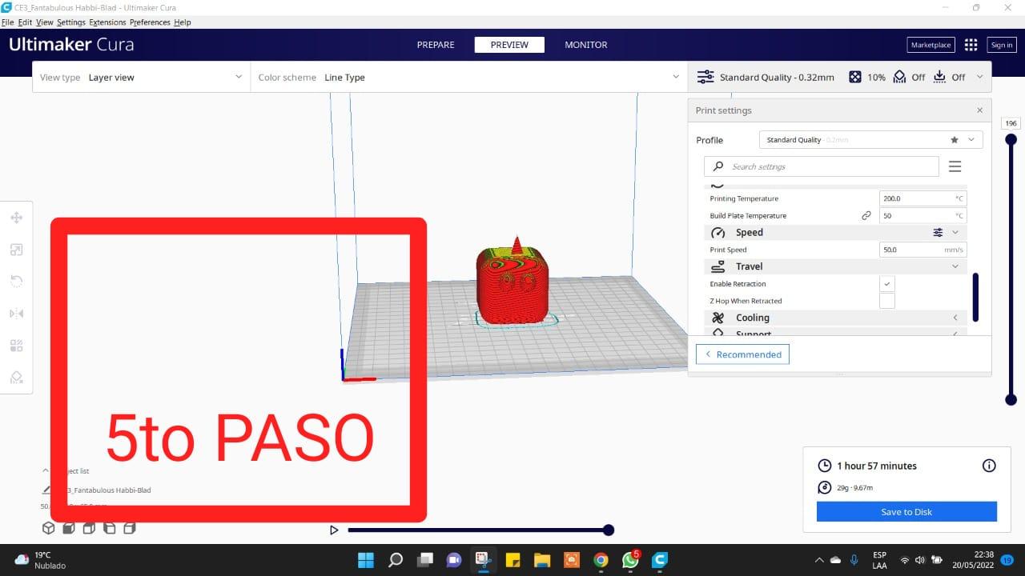Click the adhesion Off icon in the summary bar
1025x576 pixels.
coord(939,77)
